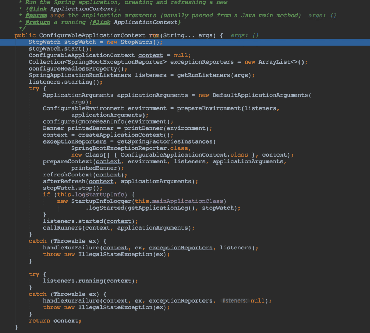Click the @param tag in Javadoc
This screenshot has height=333, width=370.
point(36,16)
